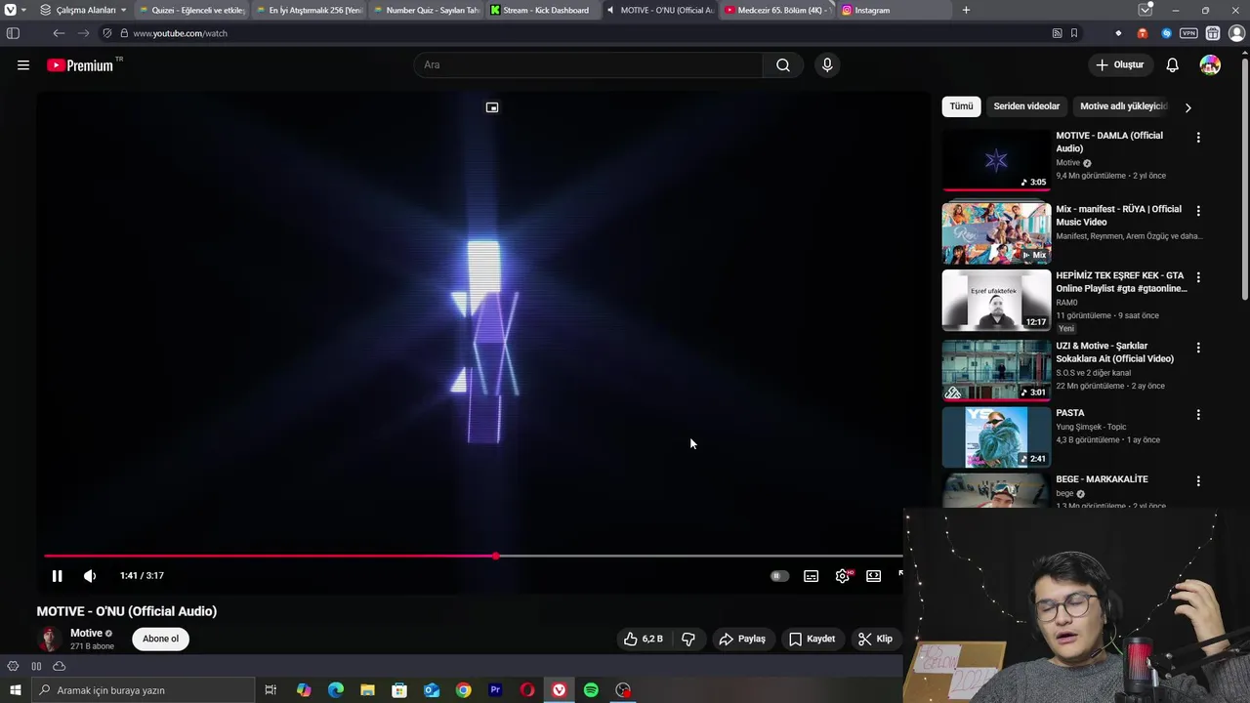Click the magnifier search button
The width and height of the screenshot is (1250, 703).
tap(783, 65)
